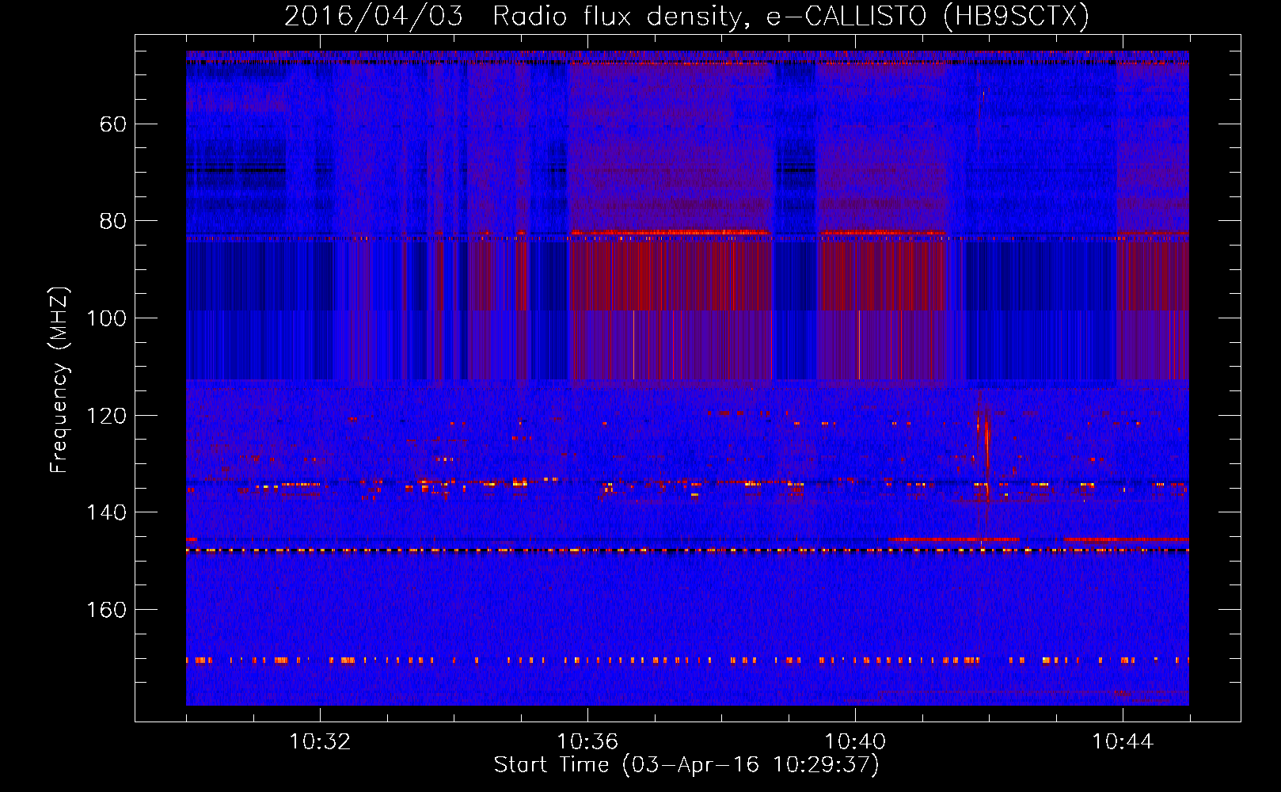
Task: Click the 100 frequency tick label
Action: click(107, 318)
